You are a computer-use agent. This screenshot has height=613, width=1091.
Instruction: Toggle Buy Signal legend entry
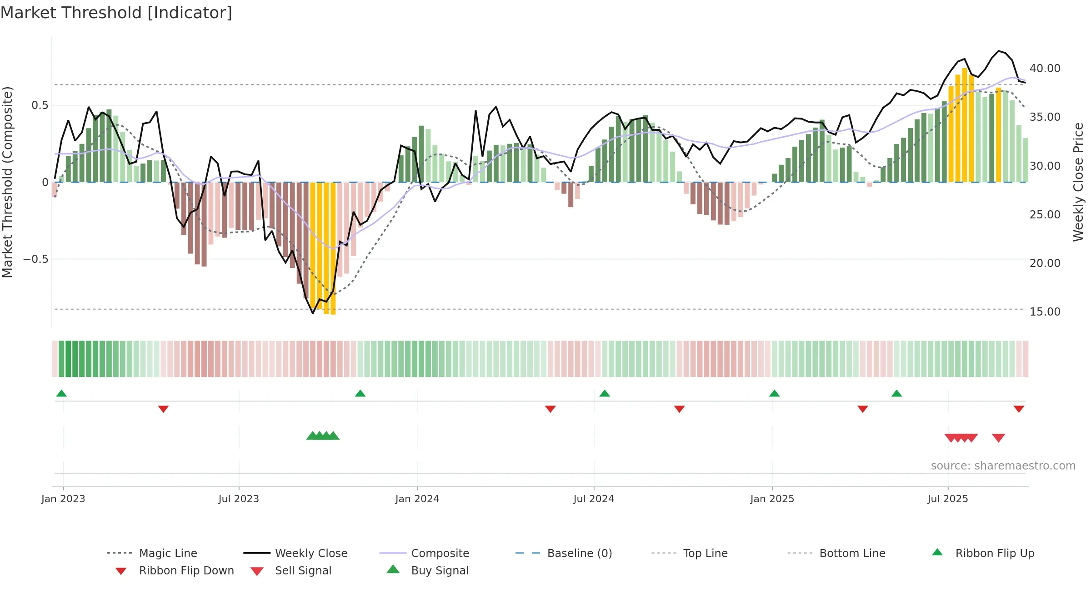427,570
